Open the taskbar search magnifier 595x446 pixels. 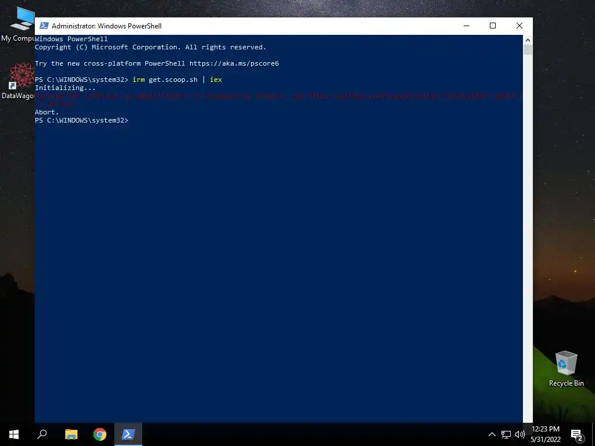42,434
